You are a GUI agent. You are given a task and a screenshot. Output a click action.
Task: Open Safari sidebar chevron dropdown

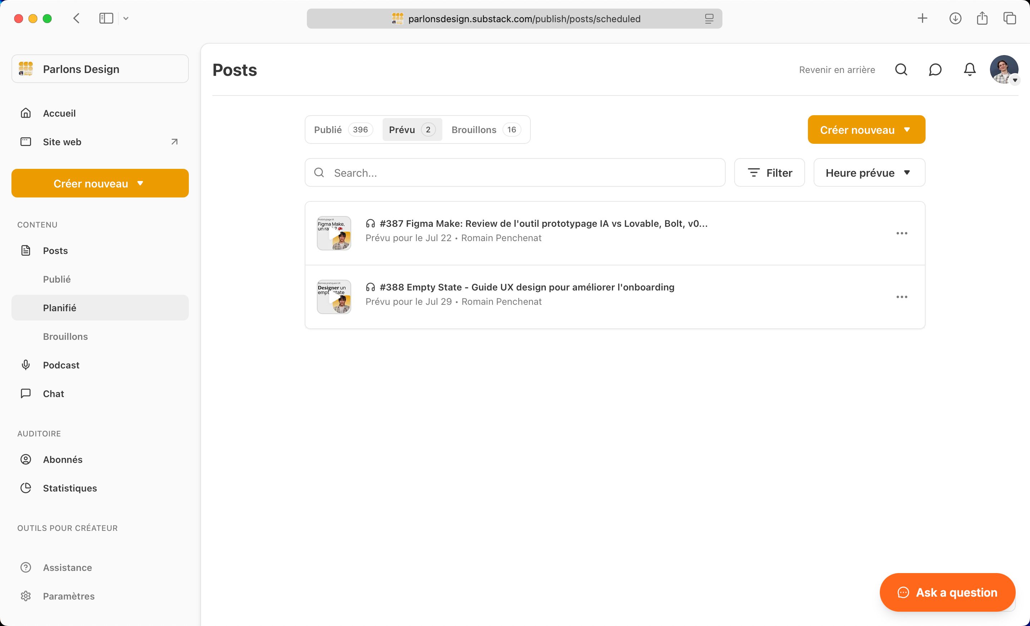point(126,18)
